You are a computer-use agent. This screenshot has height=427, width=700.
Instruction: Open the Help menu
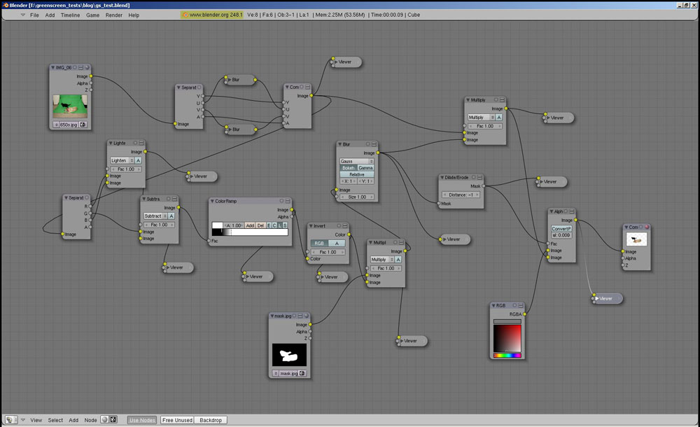[x=134, y=15]
